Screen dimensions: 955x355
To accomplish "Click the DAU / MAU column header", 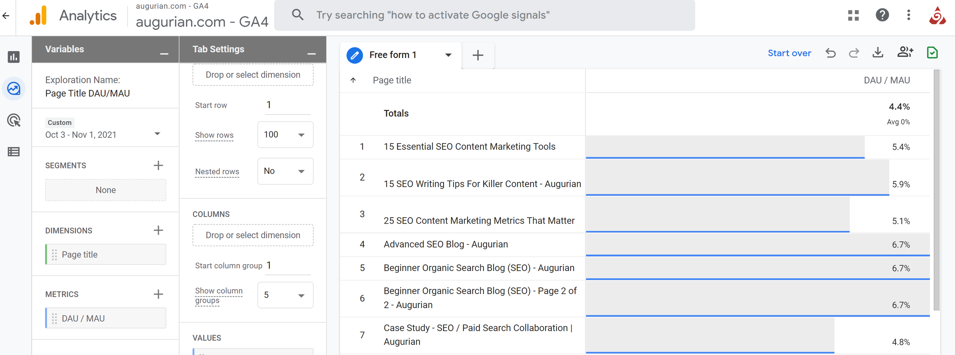I will [887, 80].
